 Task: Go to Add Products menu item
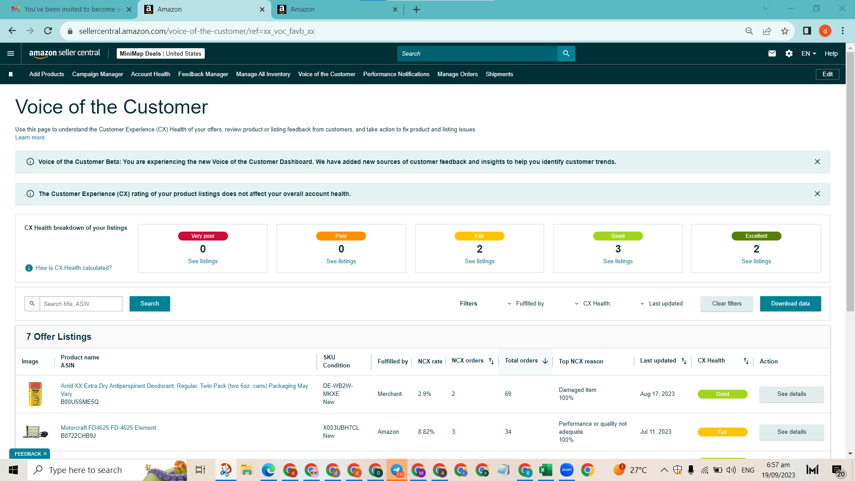click(x=47, y=74)
